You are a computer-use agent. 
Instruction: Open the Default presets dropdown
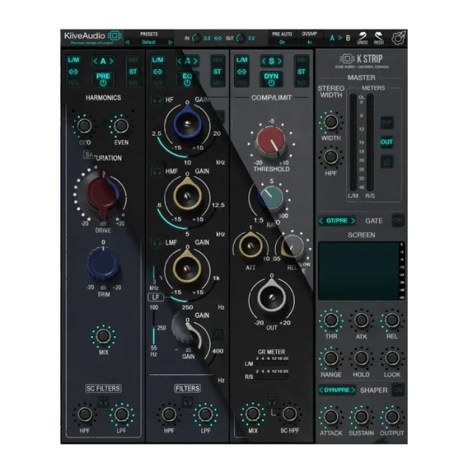click(x=148, y=42)
